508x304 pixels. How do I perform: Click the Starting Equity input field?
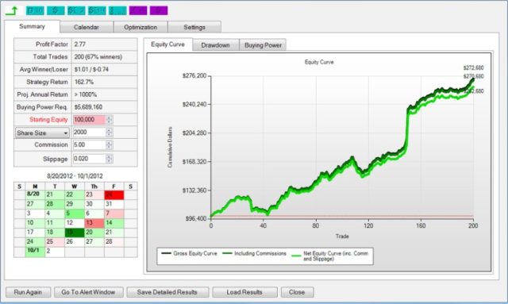pos(90,120)
